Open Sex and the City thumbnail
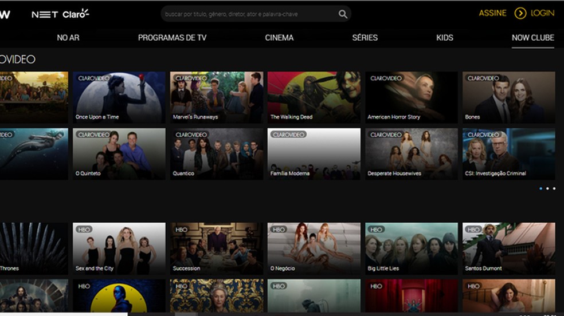This screenshot has height=316, width=564. [119, 248]
